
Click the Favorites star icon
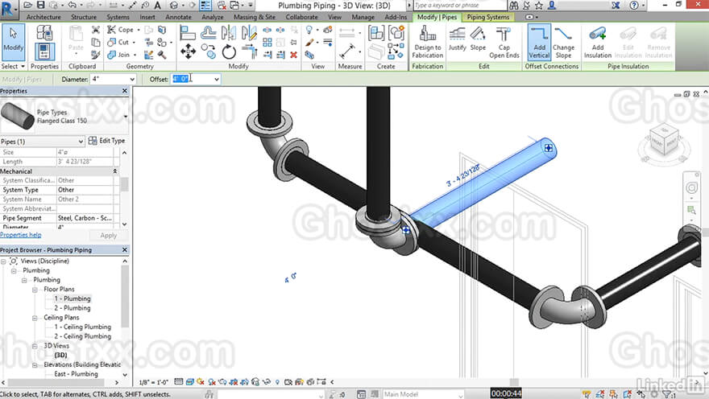pyautogui.click(x=539, y=6)
